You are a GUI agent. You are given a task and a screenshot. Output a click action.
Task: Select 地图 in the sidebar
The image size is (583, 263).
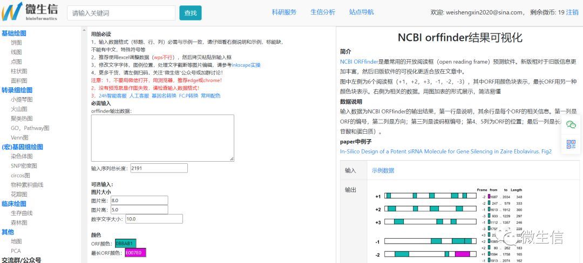16,241
